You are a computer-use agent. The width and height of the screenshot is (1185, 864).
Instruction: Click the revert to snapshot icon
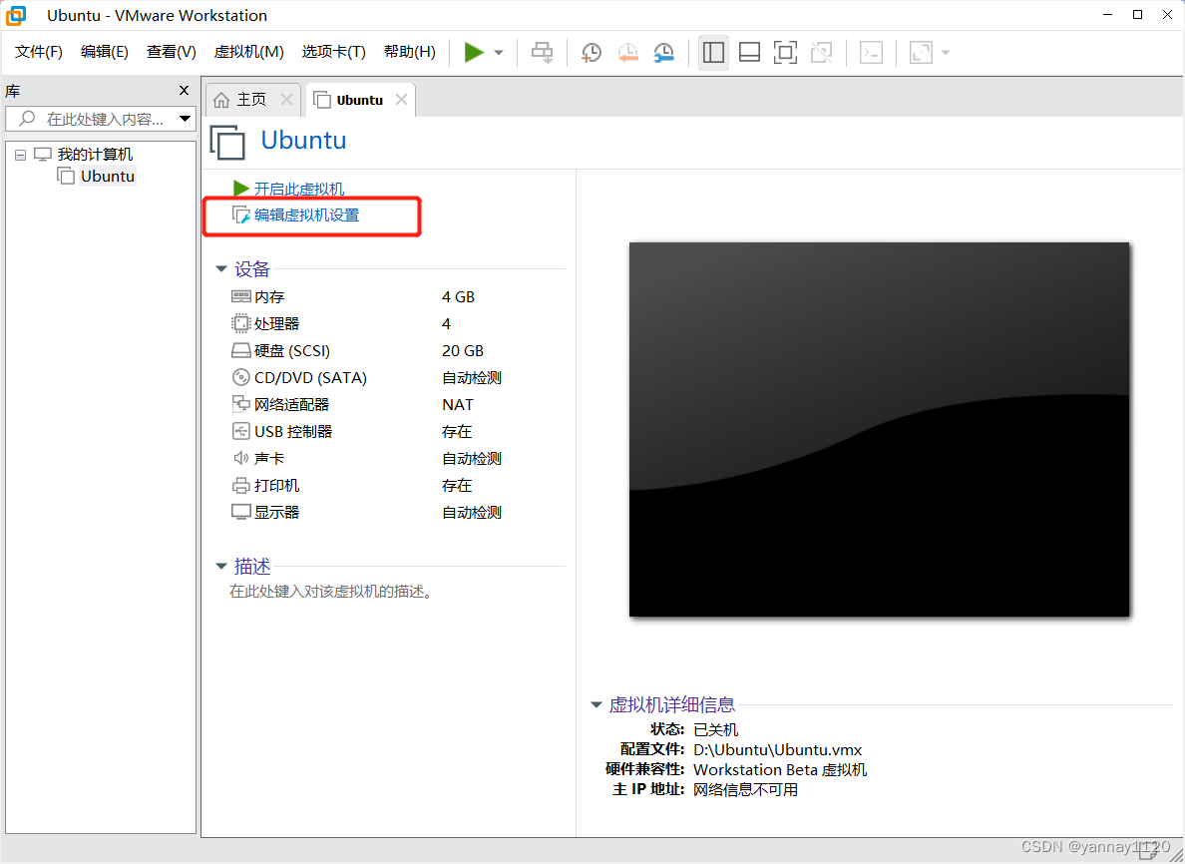click(627, 52)
